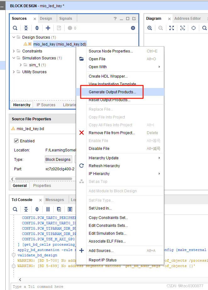Pause Tcl Console output
The width and height of the screenshot is (208, 290).
[48, 209]
